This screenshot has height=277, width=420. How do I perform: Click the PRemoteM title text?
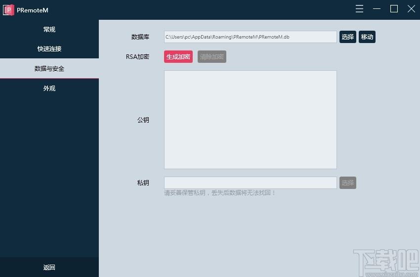[33, 10]
